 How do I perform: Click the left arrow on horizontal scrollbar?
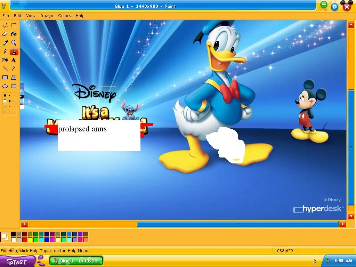25,224
